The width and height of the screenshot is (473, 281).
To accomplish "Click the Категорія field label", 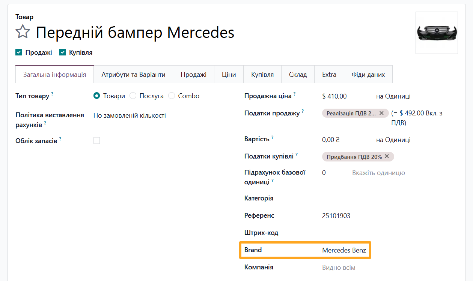I will click(x=259, y=198).
